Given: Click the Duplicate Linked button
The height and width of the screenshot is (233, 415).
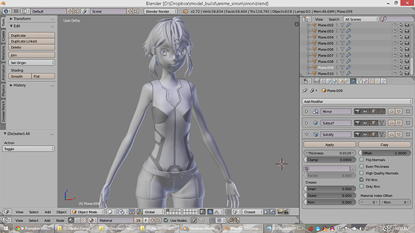Looking at the screenshot, I should click(x=32, y=41).
